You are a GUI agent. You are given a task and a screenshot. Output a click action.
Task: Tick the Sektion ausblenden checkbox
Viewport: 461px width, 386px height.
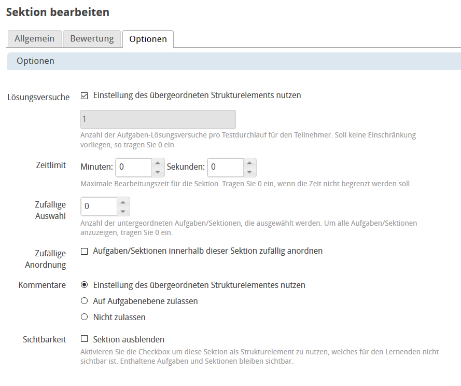[85, 339]
